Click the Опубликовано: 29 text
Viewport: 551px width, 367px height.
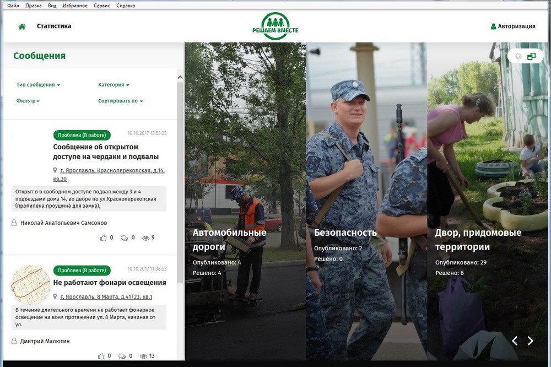click(x=461, y=262)
